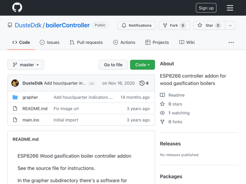This screenshot has width=246, height=184.
Task: Open the master branch dropdown
Action: coord(26,65)
